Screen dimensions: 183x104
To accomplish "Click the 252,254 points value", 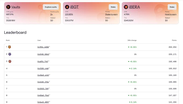I will pyautogui.click(x=173, y=47).
